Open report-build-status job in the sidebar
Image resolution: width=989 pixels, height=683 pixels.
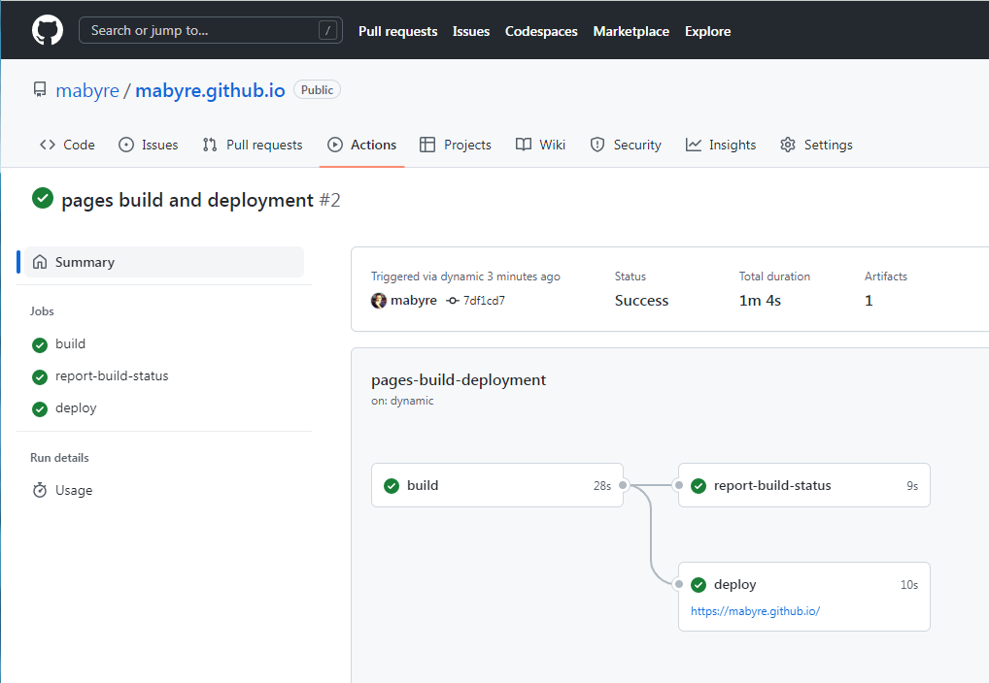pyautogui.click(x=112, y=376)
